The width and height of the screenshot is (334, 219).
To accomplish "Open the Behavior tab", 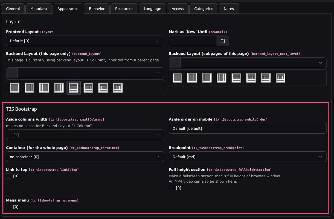I will 97,9.
